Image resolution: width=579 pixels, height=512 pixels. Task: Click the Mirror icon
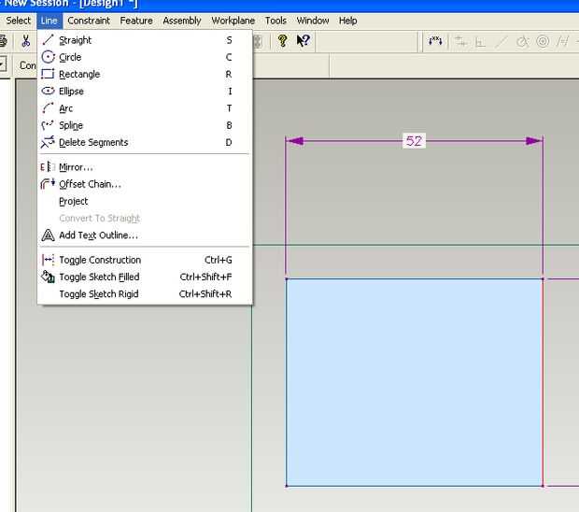pyautogui.click(x=48, y=167)
